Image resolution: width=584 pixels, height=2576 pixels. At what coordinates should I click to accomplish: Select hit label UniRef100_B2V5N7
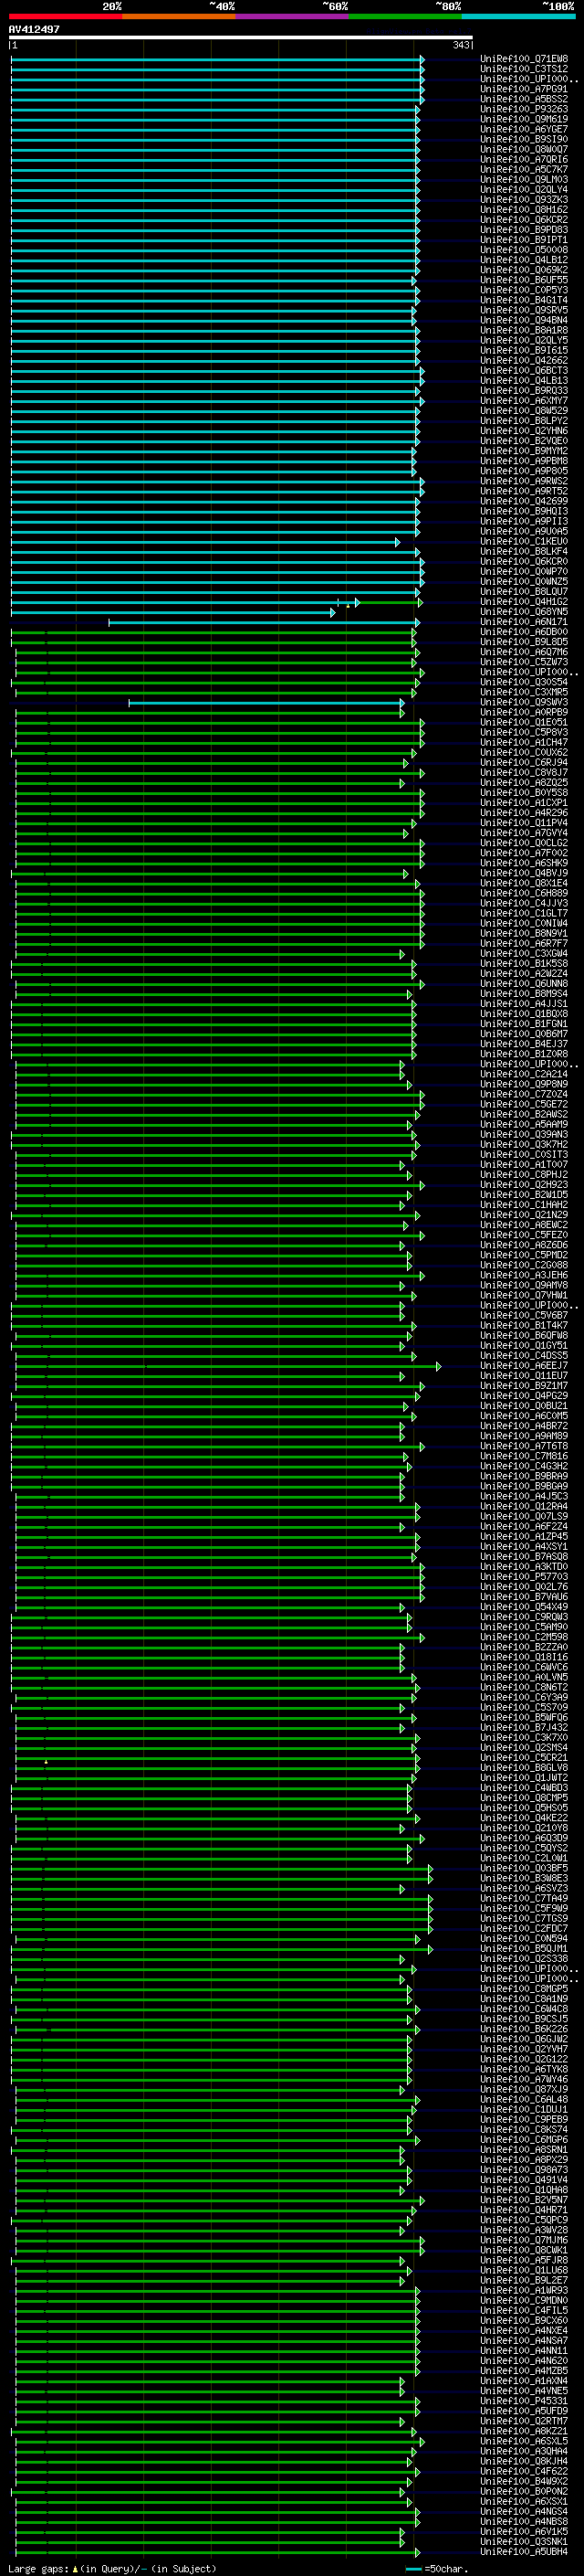[524, 2200]
